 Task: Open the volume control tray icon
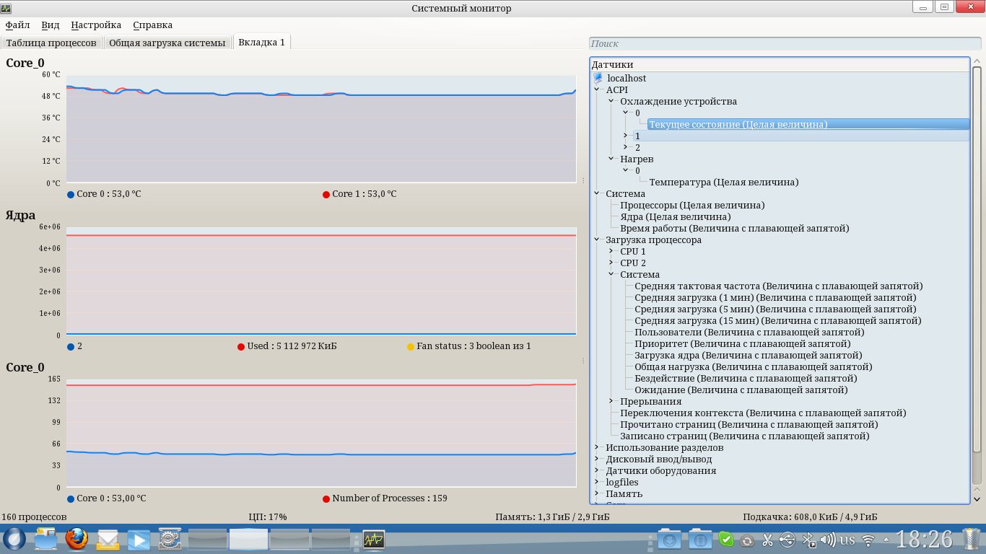point(828,540)
